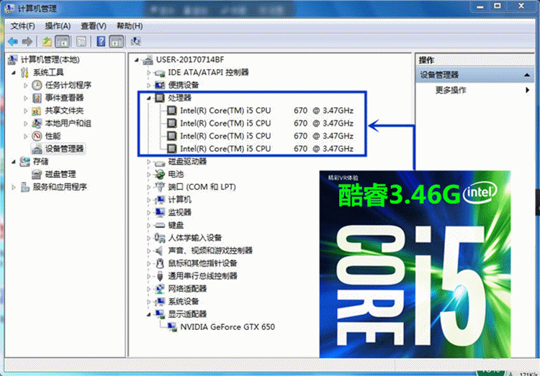Click the blue Back arrow in toolbar
This screenshot has height=376, width=540.
[12, 42]
